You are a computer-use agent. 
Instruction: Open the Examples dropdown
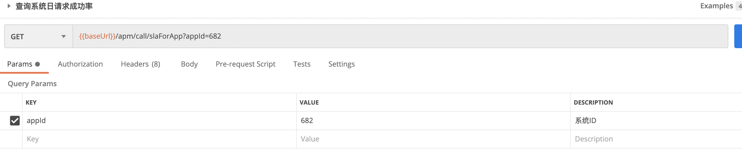tap(716, 6)
